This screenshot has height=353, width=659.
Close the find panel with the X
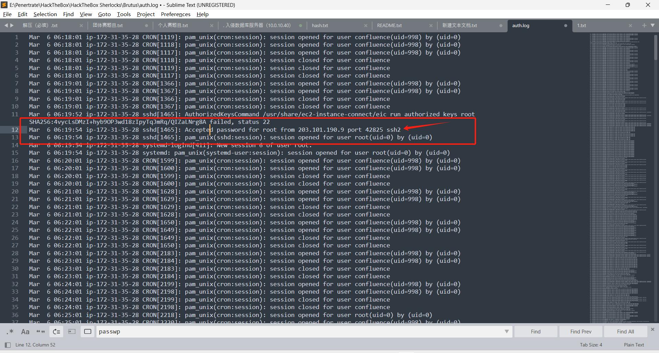(652, 329)
